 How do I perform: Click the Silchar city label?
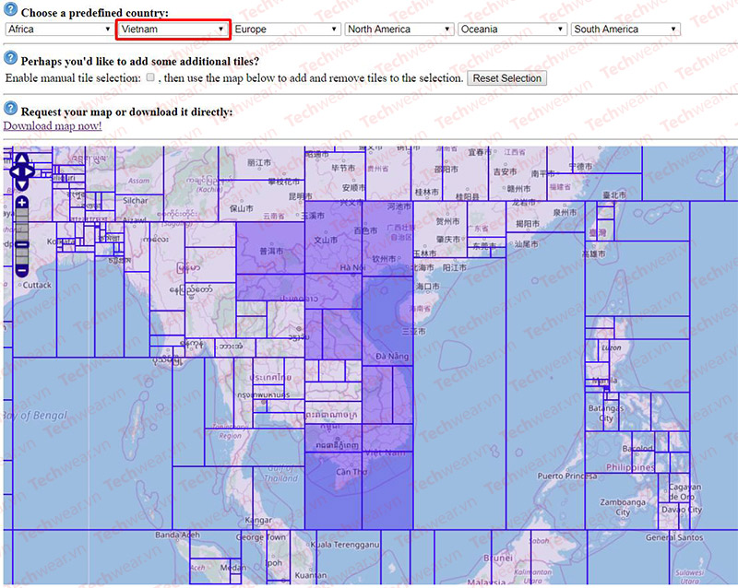point(135,200)
